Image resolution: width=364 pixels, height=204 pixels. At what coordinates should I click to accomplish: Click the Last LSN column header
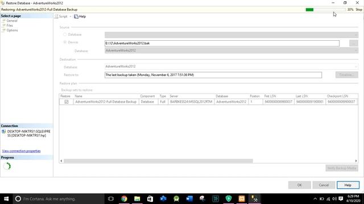(x=310, y=96)
